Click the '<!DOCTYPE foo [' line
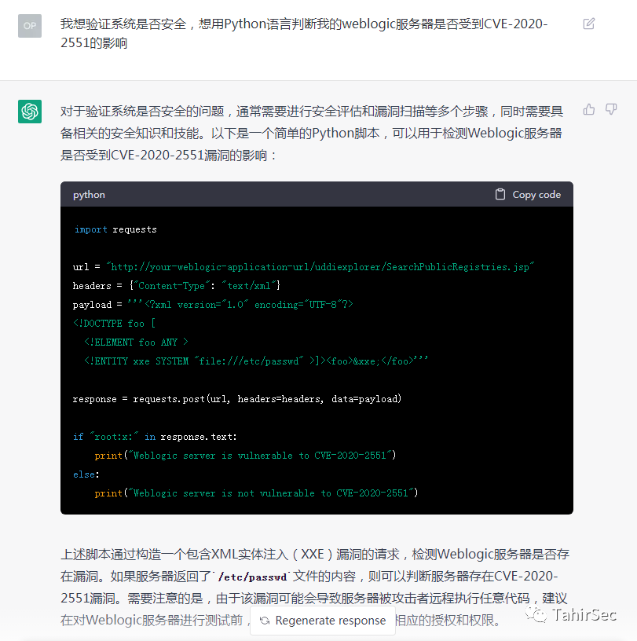The width and height of the screenshot is (637, 641). pos(115,324)
